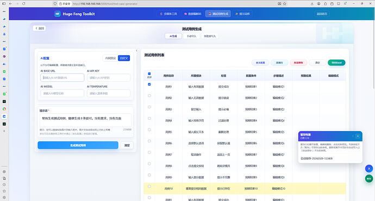This screenshot has height=201, width=375.
Task: Open browser profile account icon
Action: coord(319,4)
